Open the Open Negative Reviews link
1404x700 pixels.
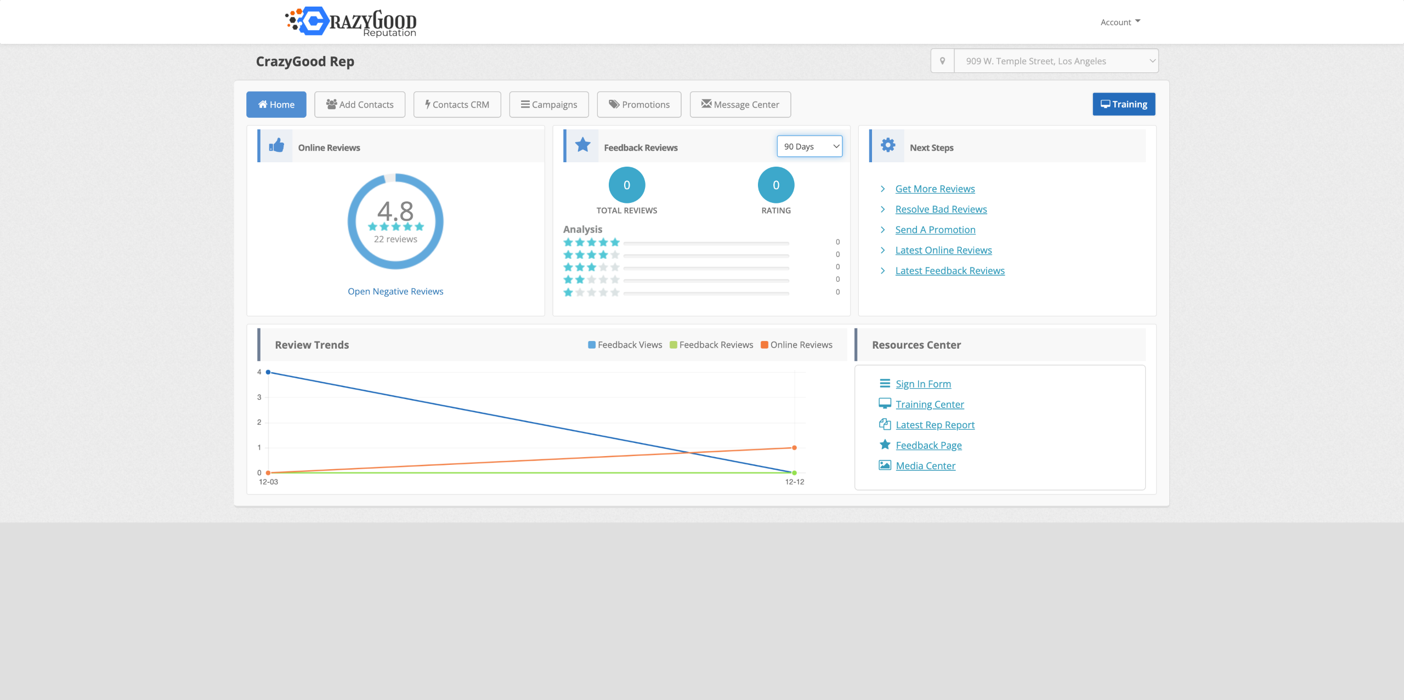click(395, 292)
